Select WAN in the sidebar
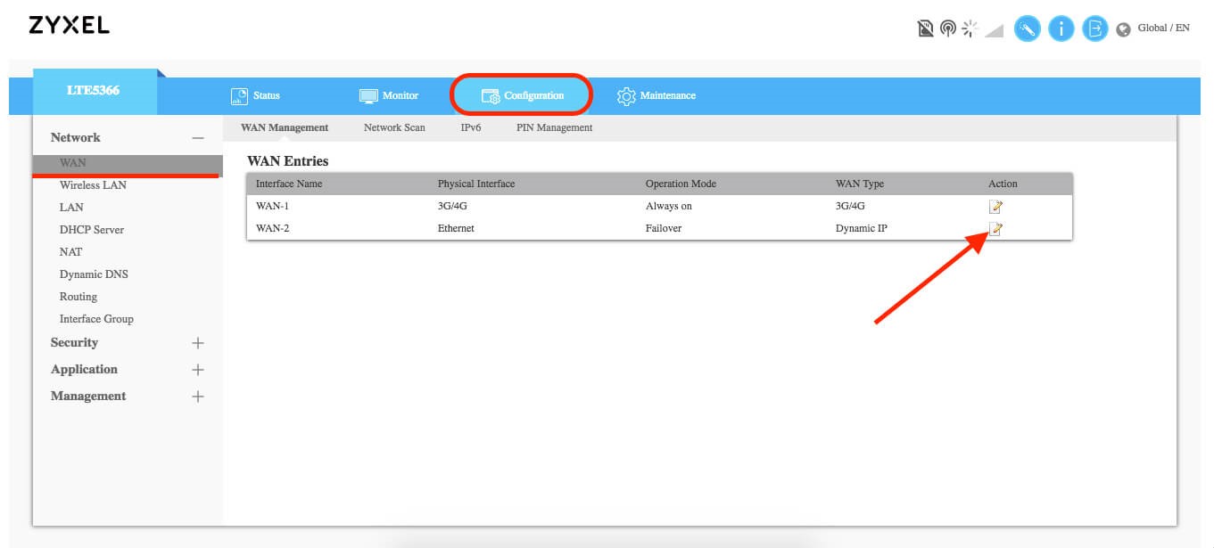 128,164
